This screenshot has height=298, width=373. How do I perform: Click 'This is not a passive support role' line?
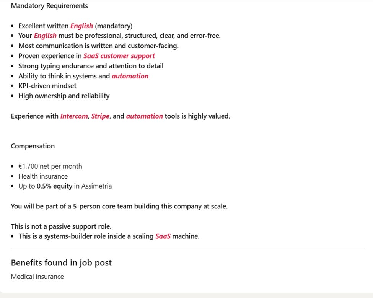coord(61,226)
